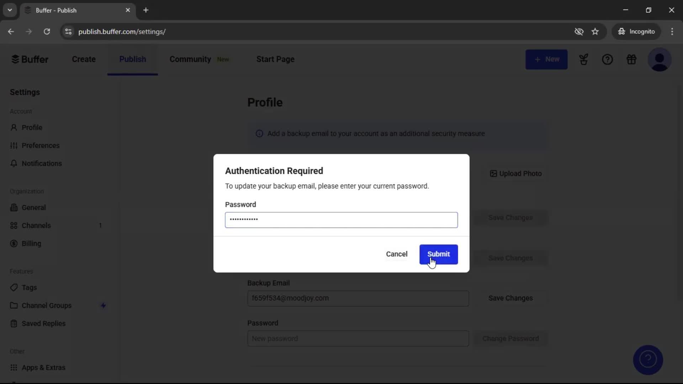Open the Notifications bell in the sidebar
The width and height of the screenshot is (683, 384).
[x=14, y=164]
